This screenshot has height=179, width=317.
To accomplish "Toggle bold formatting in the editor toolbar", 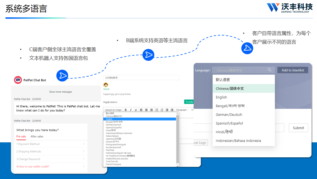I will point(126,110).
